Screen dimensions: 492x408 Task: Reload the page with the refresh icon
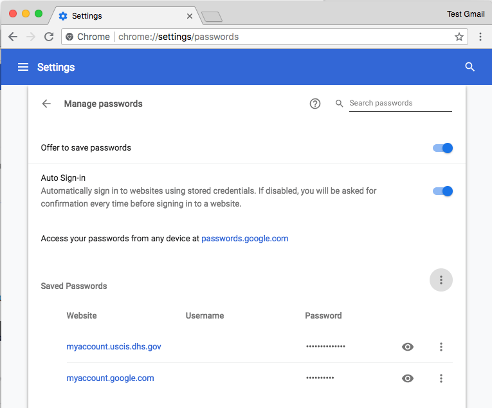tap(49, 37)
